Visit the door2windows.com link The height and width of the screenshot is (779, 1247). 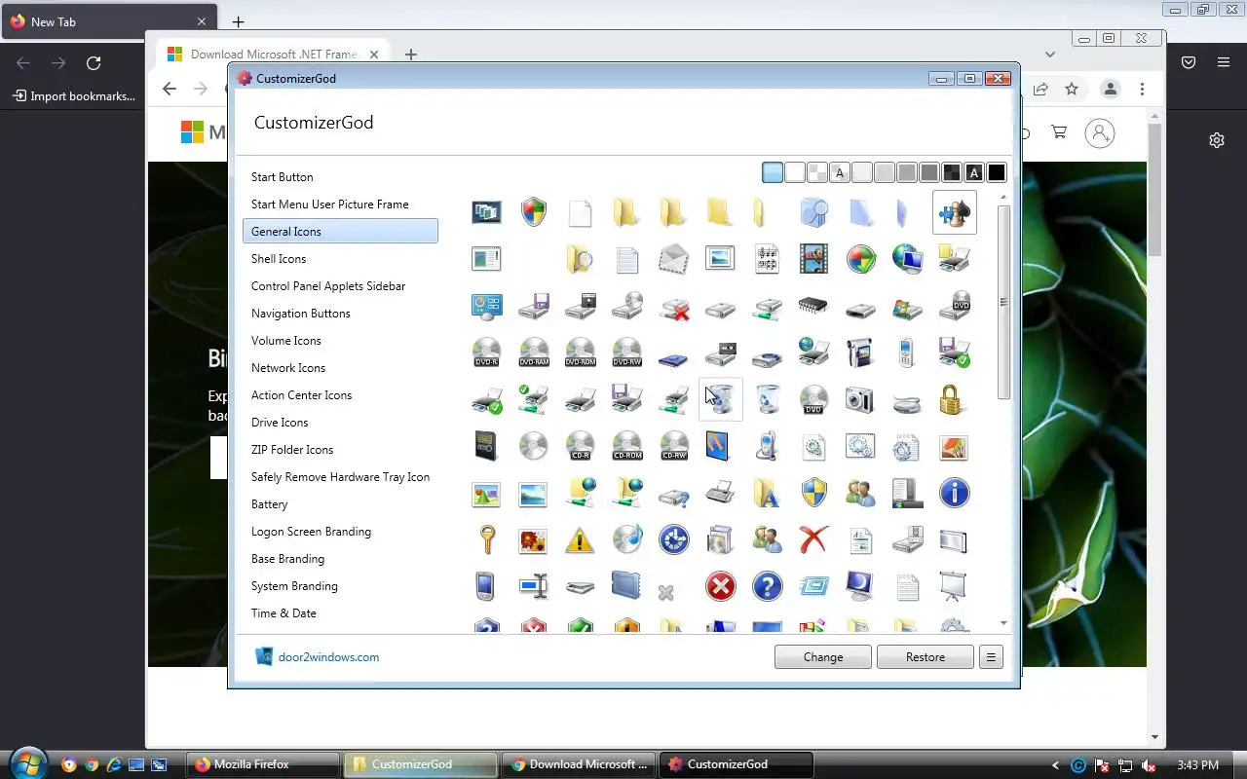click(x=328, y=657)
